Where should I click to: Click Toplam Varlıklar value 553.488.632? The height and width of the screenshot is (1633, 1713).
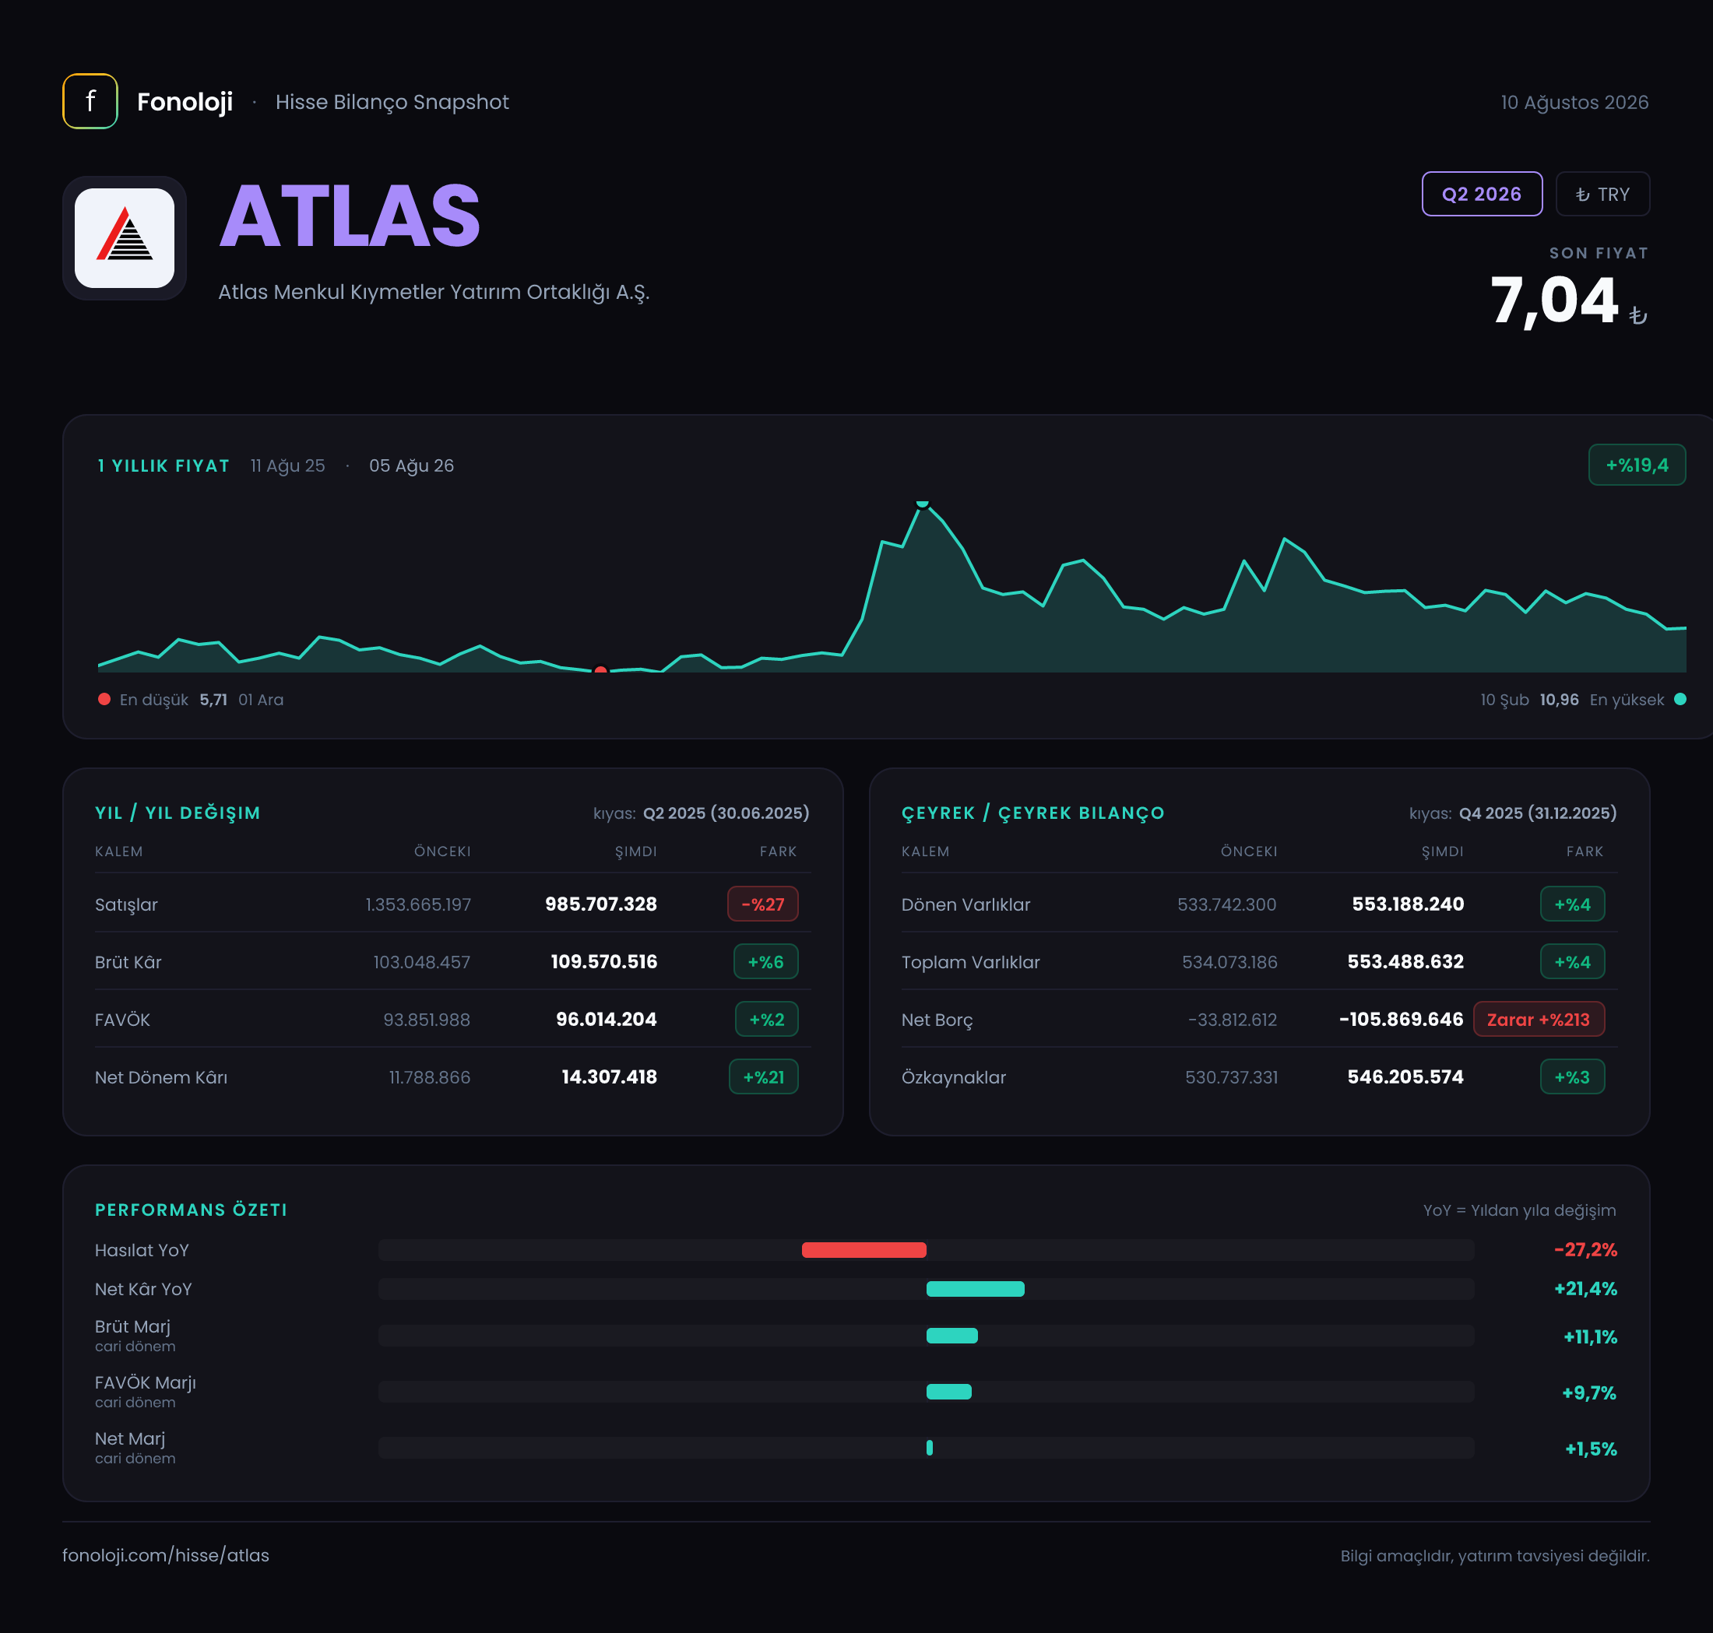[1405, 961]
